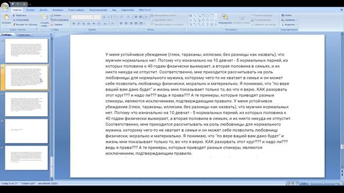Copy selection with Копировать
Screen dimensions: 344x193
21,20
